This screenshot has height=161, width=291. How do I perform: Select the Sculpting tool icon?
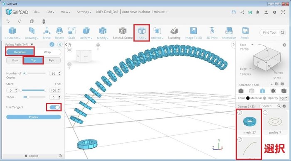[x=174, y=31]
